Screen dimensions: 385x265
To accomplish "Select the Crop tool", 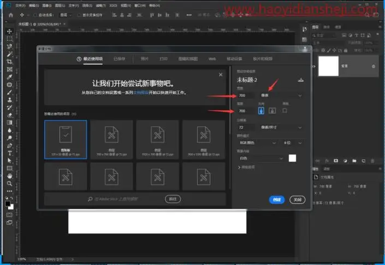I will [9, 62].
